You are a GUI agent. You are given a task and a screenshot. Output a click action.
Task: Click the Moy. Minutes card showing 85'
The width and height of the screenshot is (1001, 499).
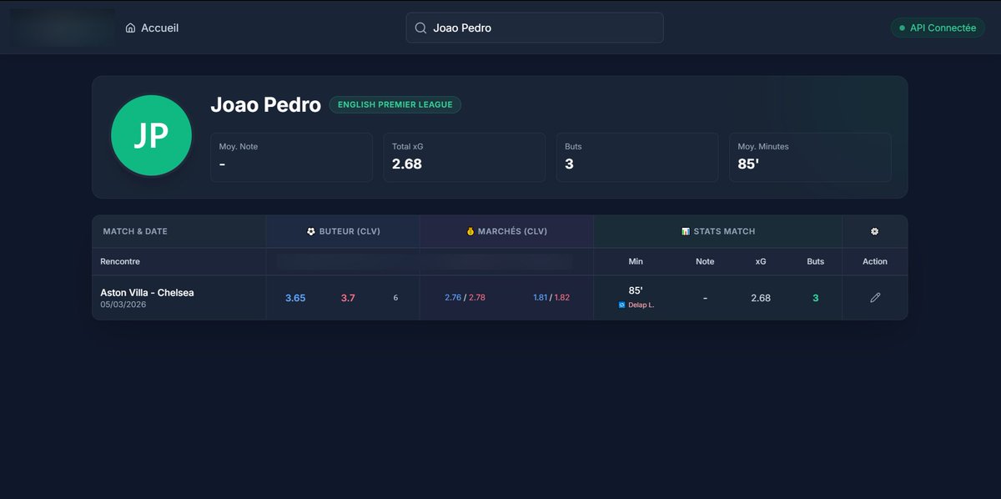click(x=810, y=157)
